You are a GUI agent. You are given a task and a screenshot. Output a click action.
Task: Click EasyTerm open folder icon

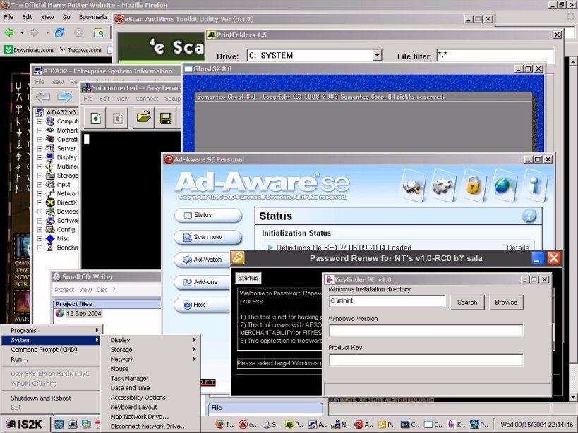(x=143, y=118)
